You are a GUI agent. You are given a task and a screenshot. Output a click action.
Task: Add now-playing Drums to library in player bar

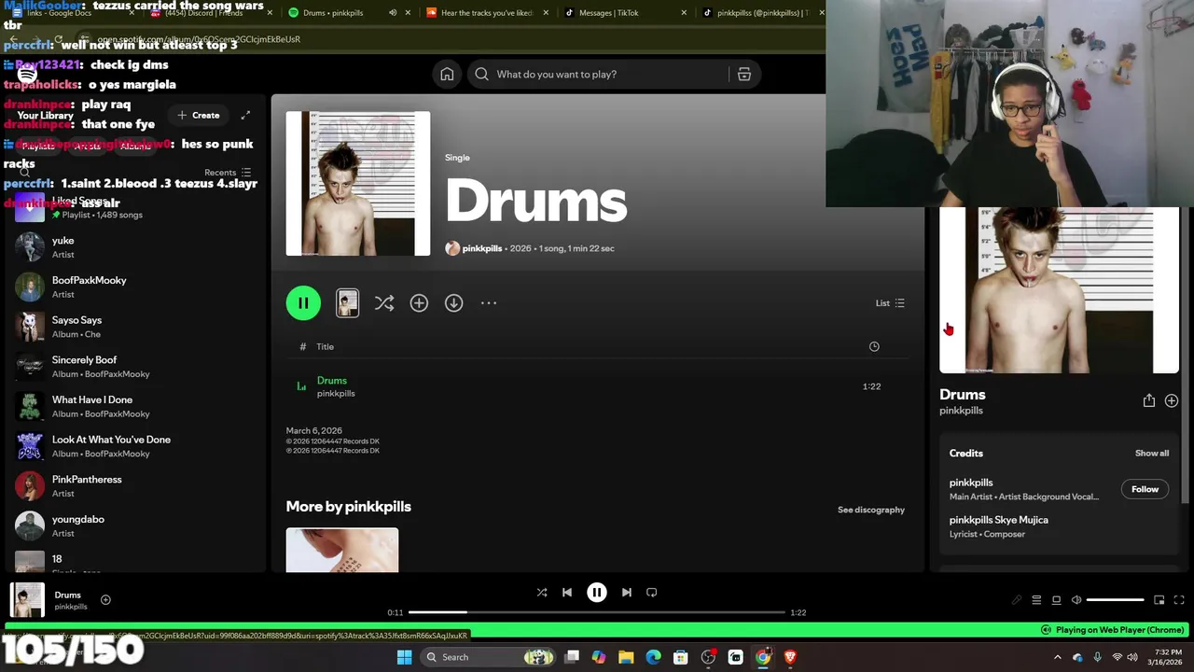pyautogui.click(x=105, y=600)
